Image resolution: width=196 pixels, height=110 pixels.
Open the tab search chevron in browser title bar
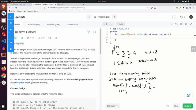(x=184, y=4)
